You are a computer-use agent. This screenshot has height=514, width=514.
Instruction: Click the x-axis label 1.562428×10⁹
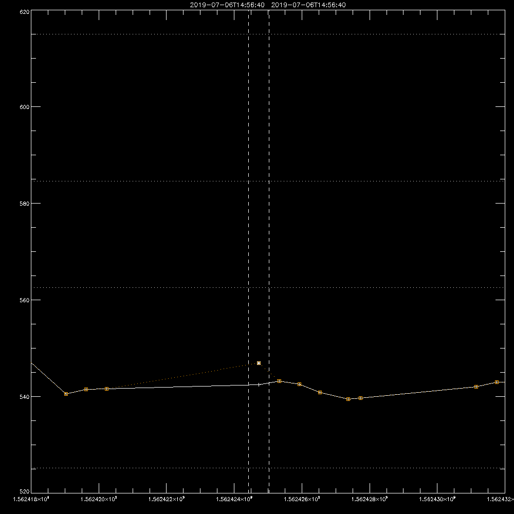coord(370,499)
